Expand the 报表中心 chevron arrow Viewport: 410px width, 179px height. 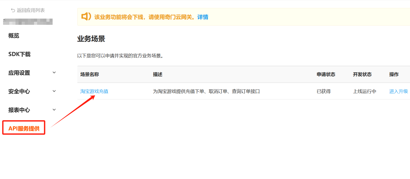click(54, 110)
